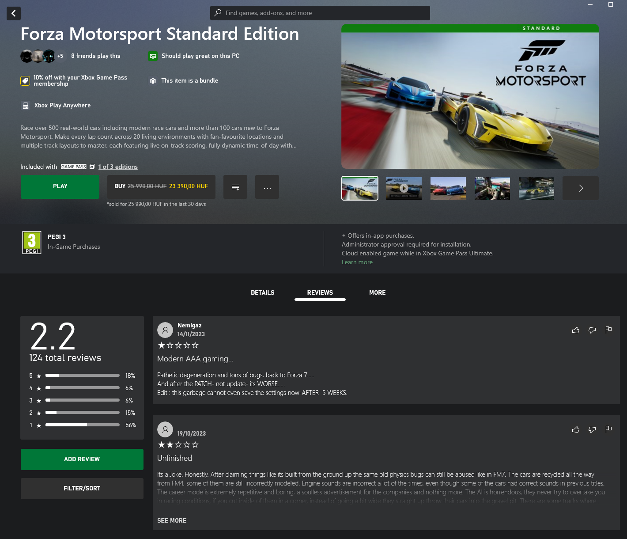The height and width of the screenshot is (539, 627).
Task: Click the truncated game description text
Action: coord(159,137)
